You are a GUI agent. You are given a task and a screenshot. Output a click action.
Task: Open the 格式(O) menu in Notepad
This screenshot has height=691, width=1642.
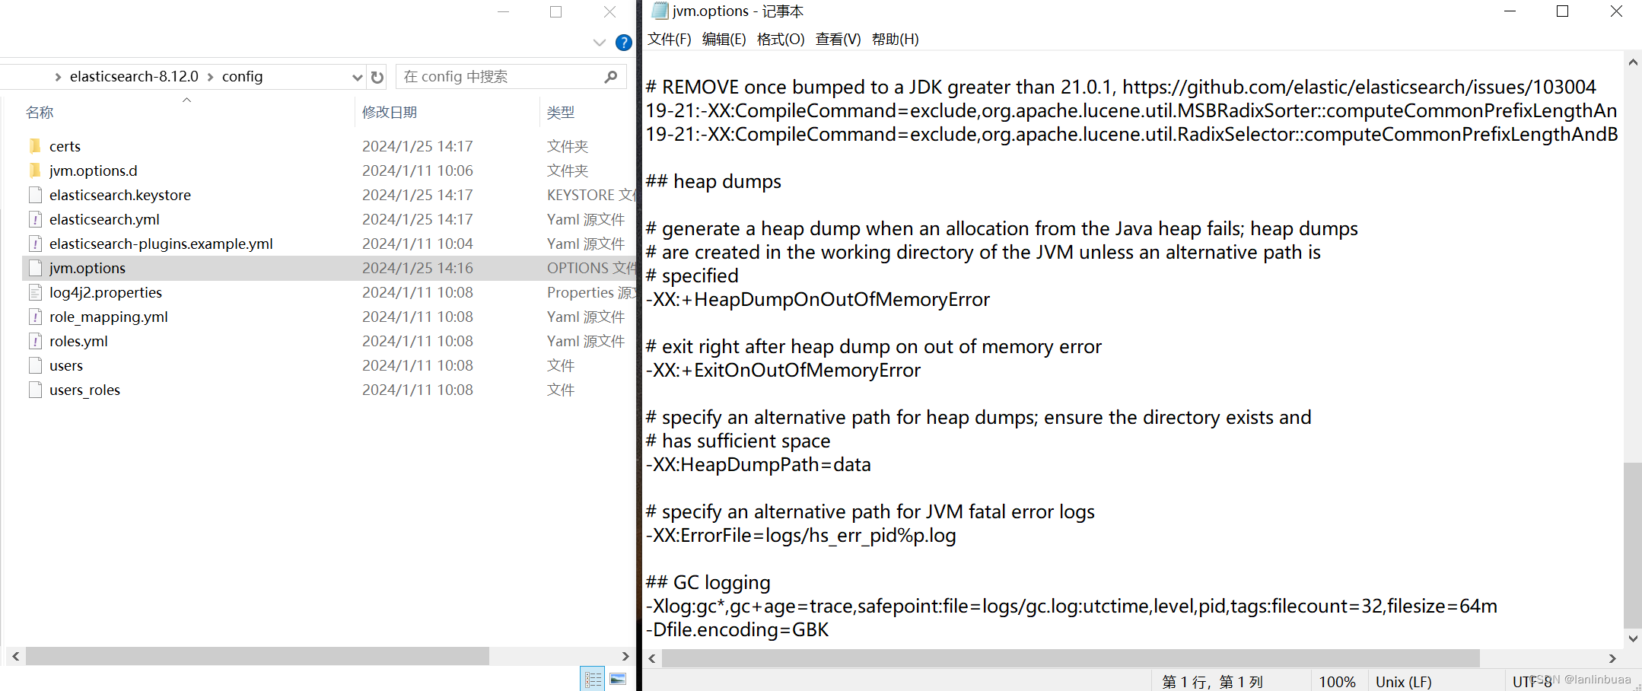[780, 39]
